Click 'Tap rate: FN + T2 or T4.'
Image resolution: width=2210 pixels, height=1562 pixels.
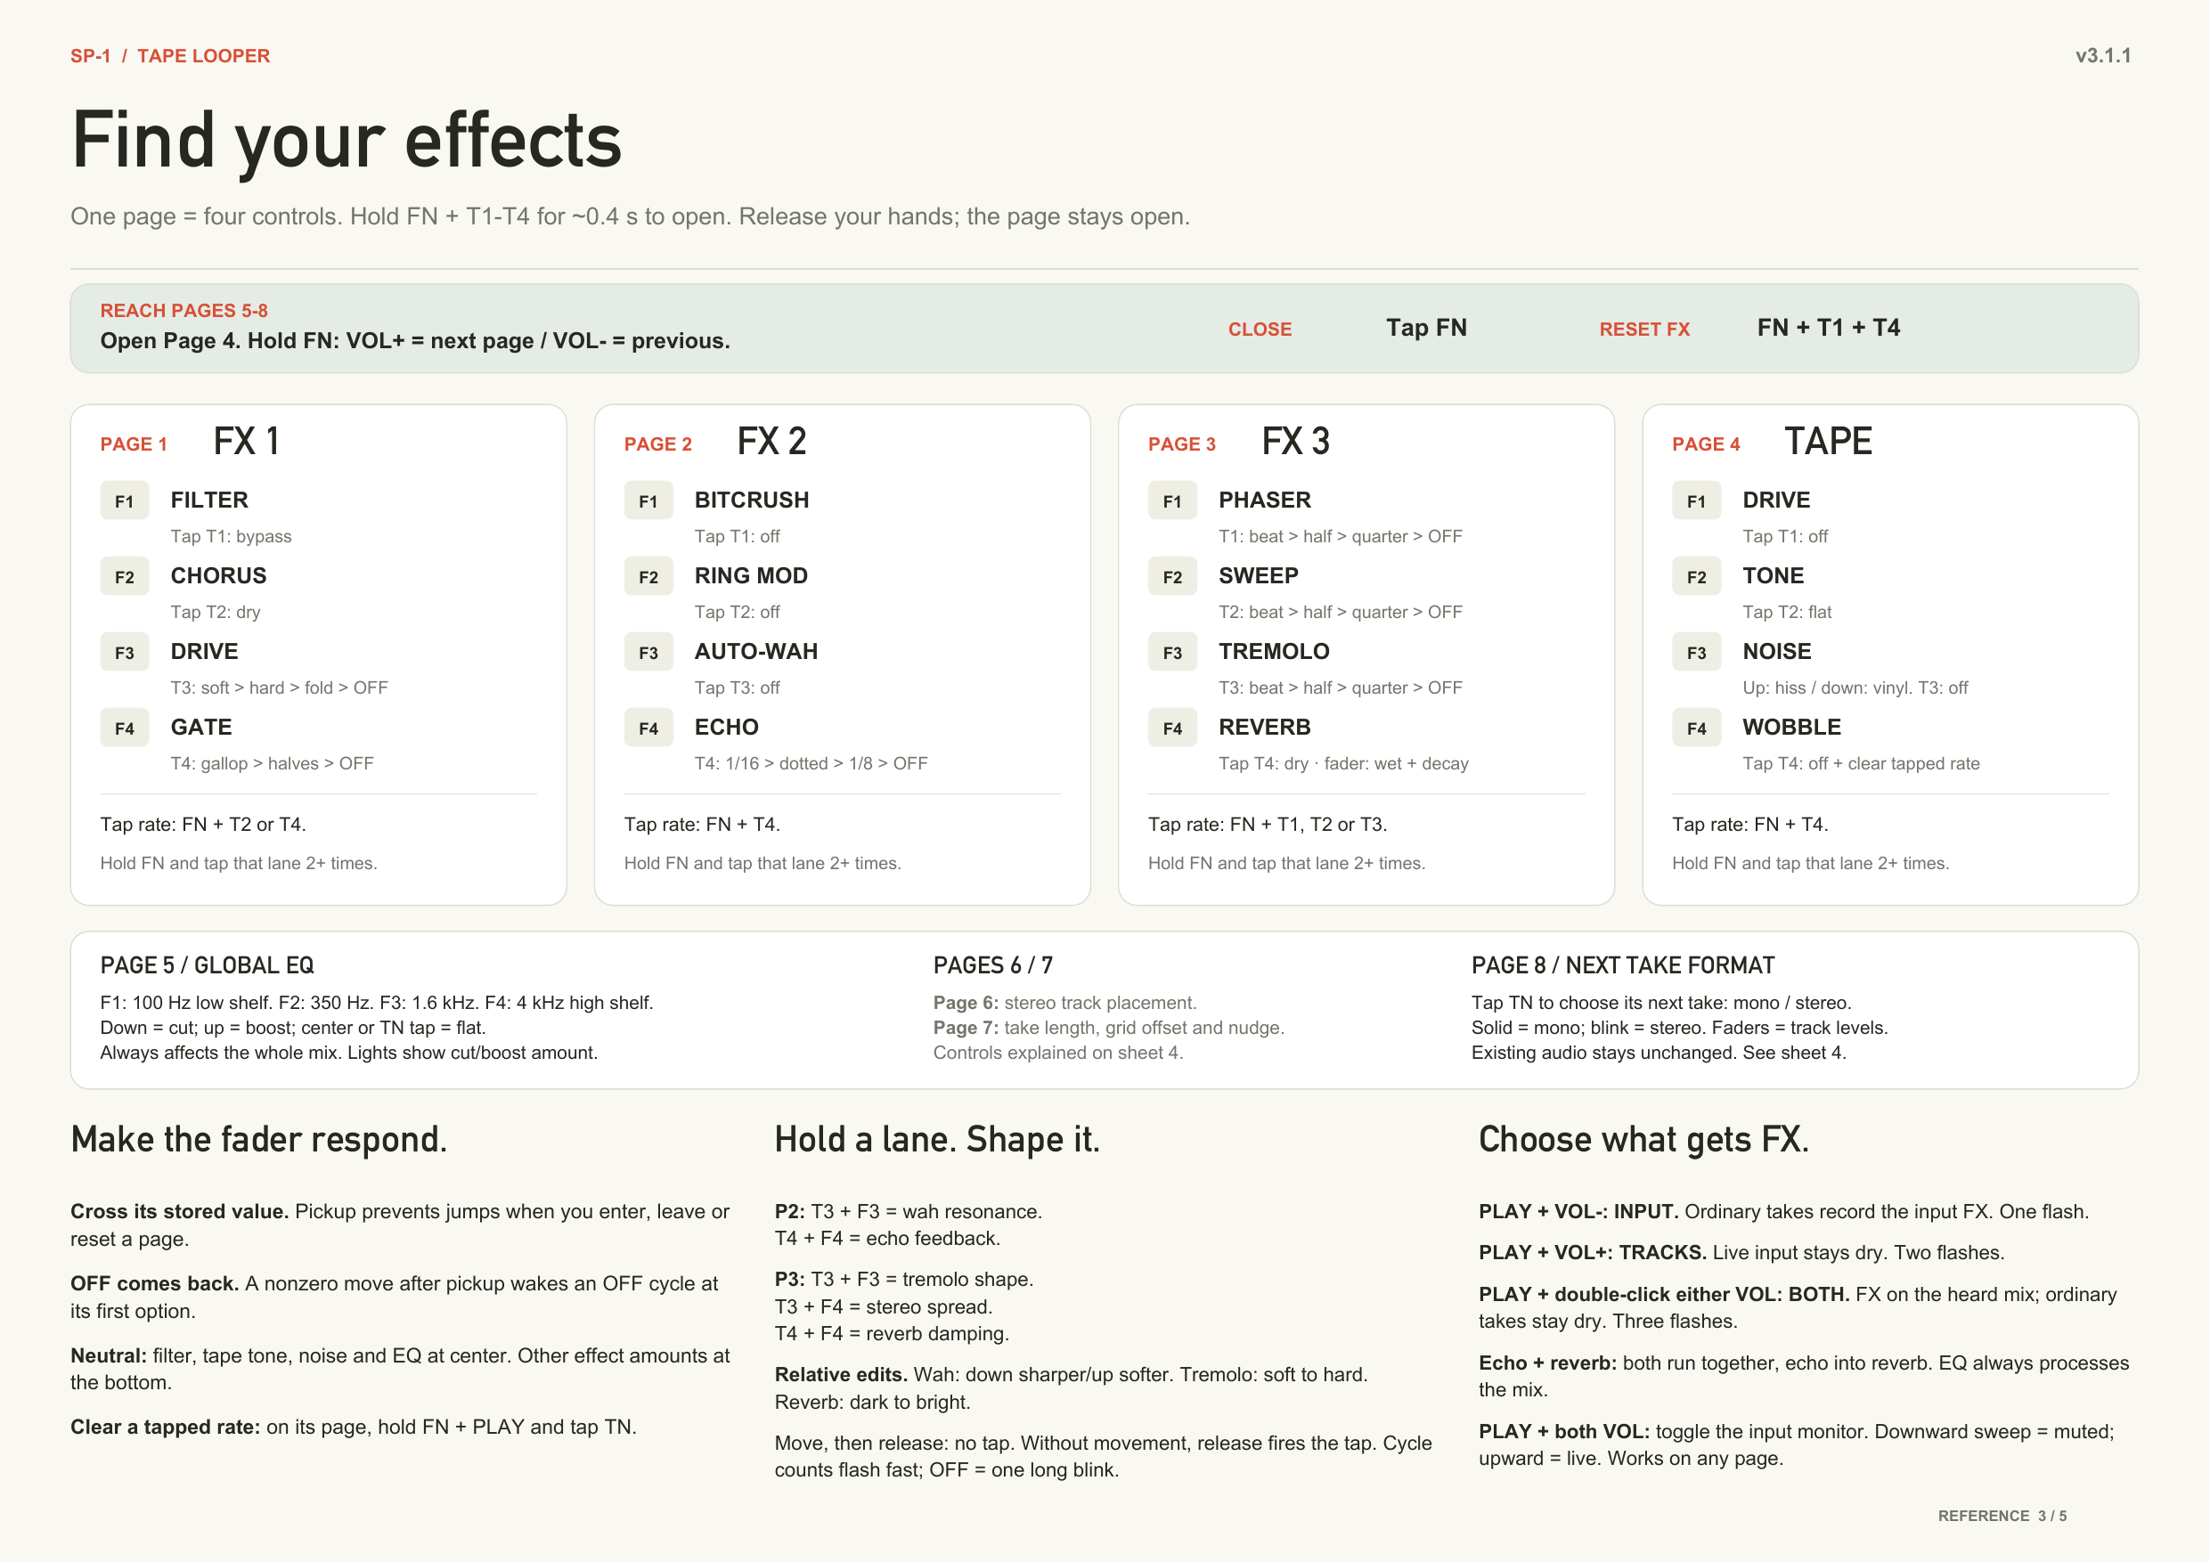(x=203, y=824)
